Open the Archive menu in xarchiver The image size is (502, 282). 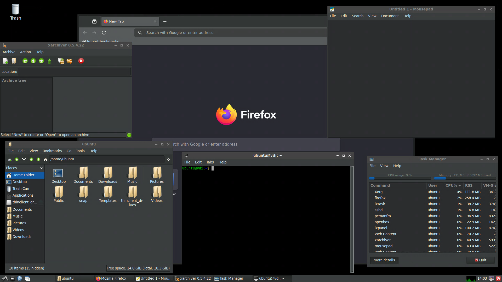(x=9, y=52)
